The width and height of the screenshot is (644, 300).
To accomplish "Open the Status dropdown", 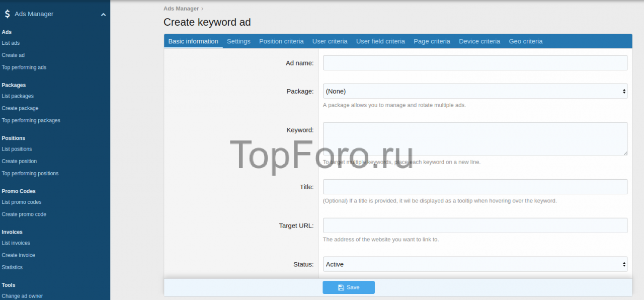I will point(475,264).
